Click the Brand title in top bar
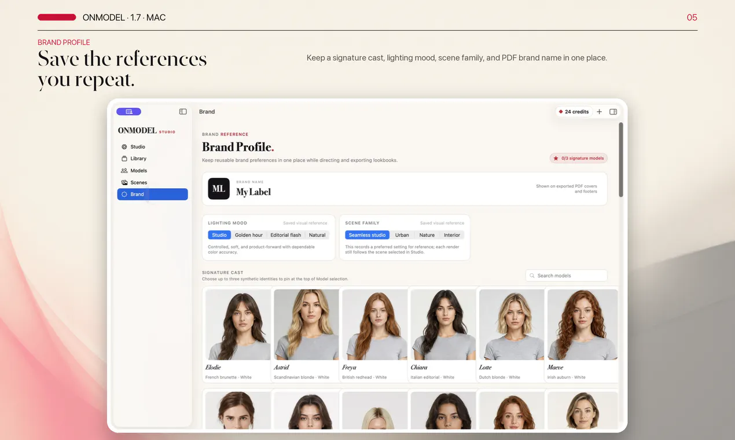This screenshot has height=440, width=735. [207, 112]
